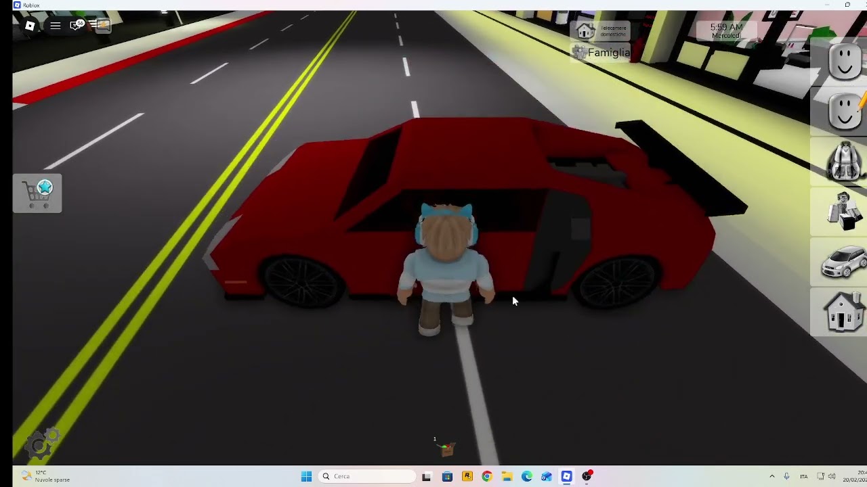
Task: Switch to Roblox app on the taskbar
Action: click(x=566, y=476)
